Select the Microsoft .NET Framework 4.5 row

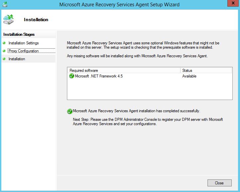[x=150, y=76]
